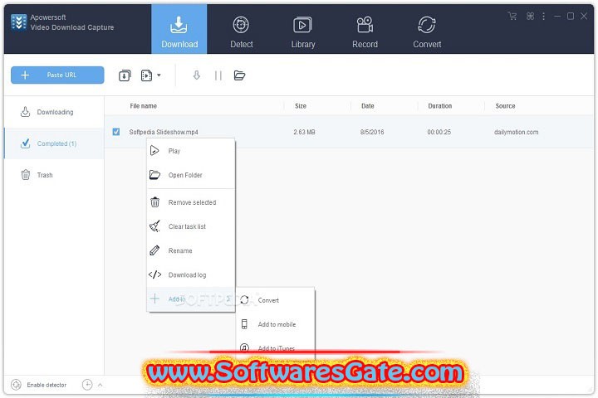The height and width of the screenshot is (398, 598).
Task: Click the Paste URL button
Action: (57, 75)
